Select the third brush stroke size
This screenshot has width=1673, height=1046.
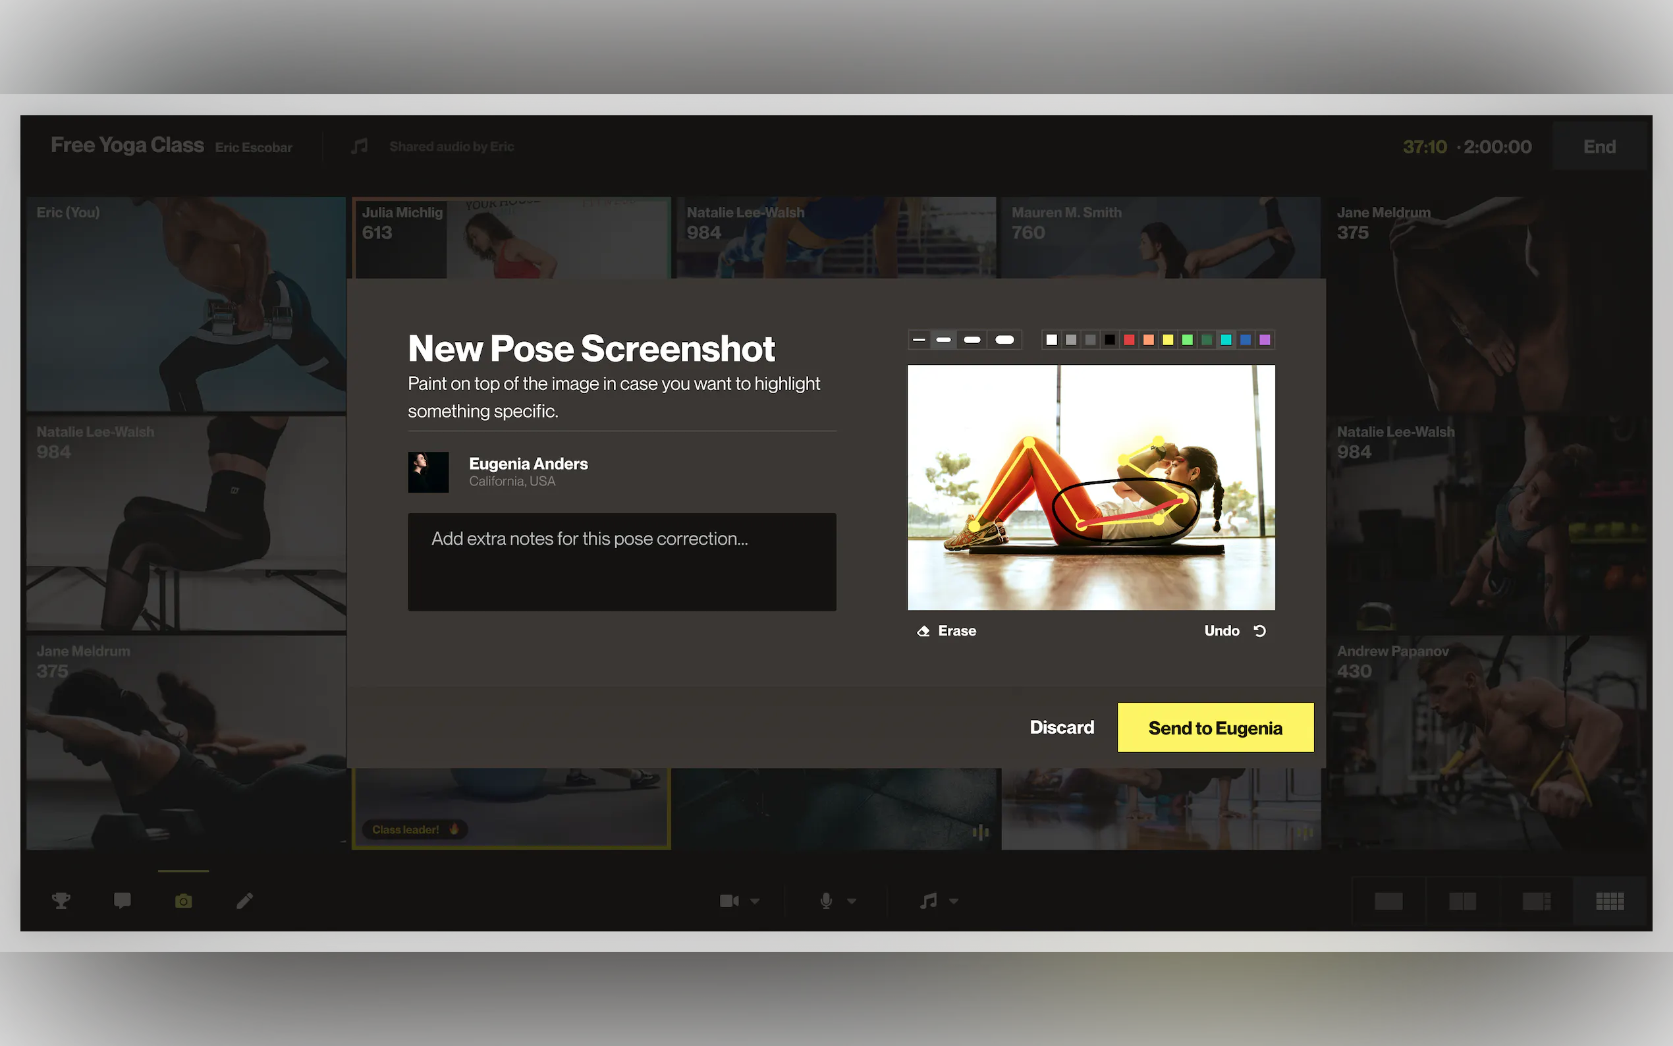(972, 340)
